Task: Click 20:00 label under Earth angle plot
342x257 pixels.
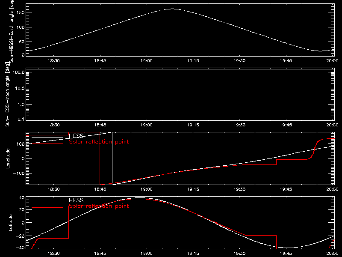Action: point(332,61)
